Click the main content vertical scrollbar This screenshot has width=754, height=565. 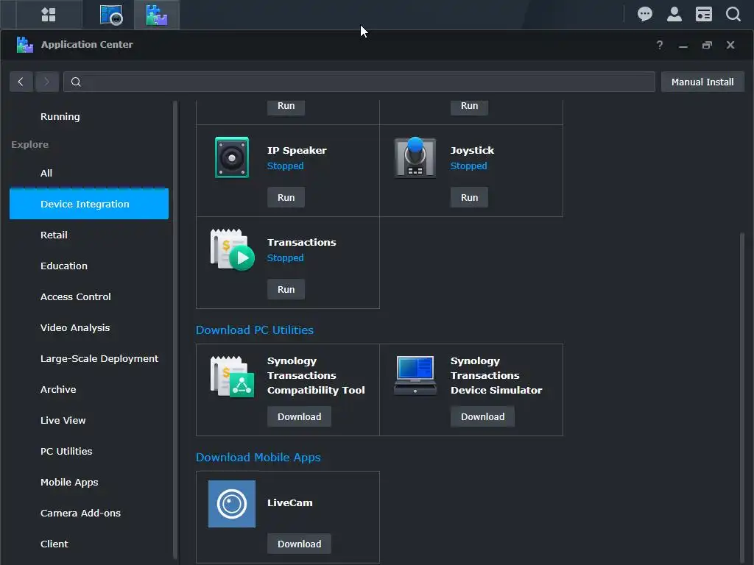(x=742, y=397)
